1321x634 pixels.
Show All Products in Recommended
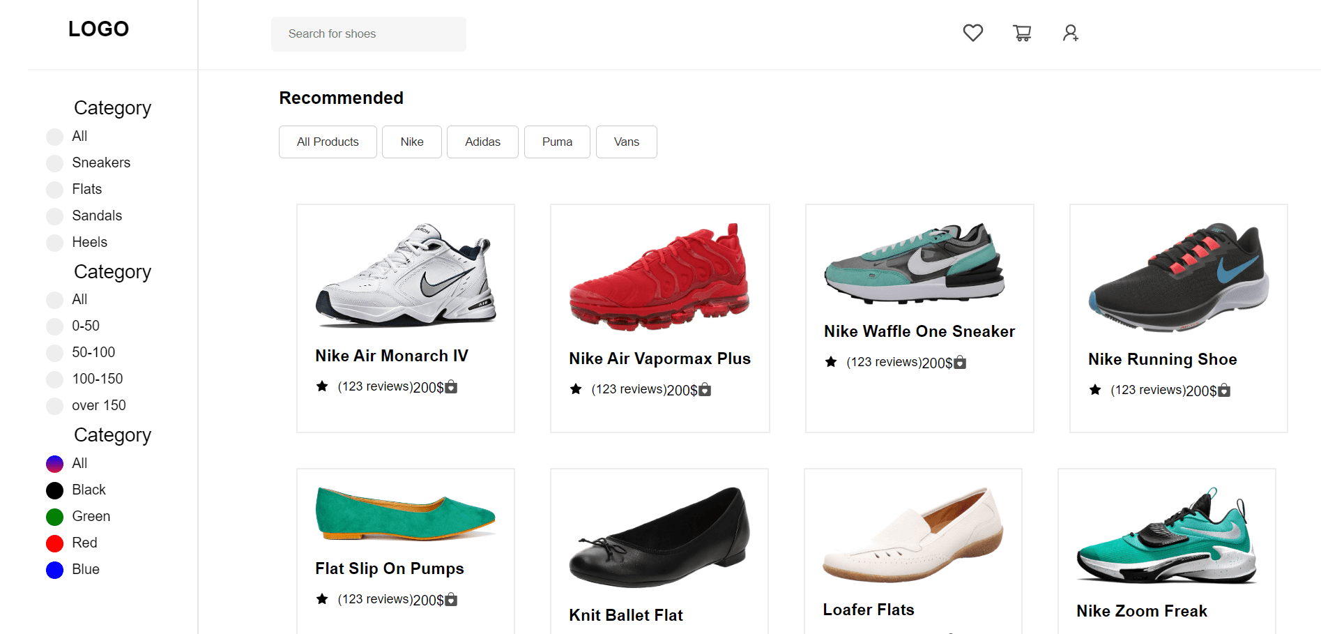tap(328, 142)
